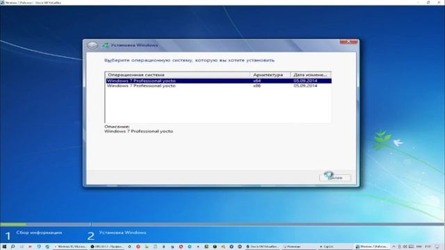Switch to the Windows 7 [Работает] taskbar button

pos(372,247)
